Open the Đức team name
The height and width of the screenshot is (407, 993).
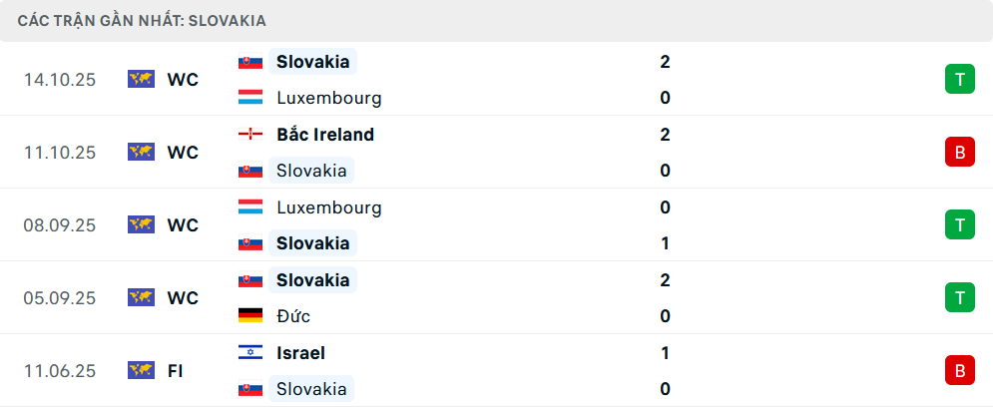click(293, 316)
